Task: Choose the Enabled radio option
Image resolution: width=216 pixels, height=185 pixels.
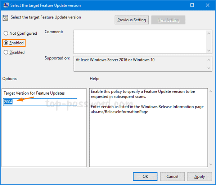Action: pos(6,43)
